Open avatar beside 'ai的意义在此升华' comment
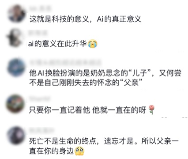 [15, 38]
